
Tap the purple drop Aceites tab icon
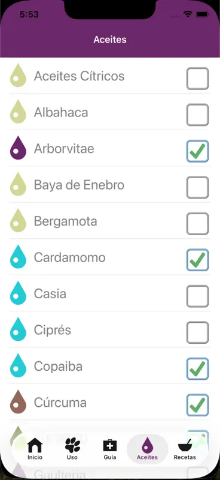(148, 445)
